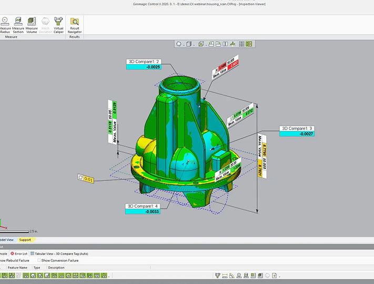
Task: Click the hexagon display mode icon in viewport toolbar
Action: point(179,44)
